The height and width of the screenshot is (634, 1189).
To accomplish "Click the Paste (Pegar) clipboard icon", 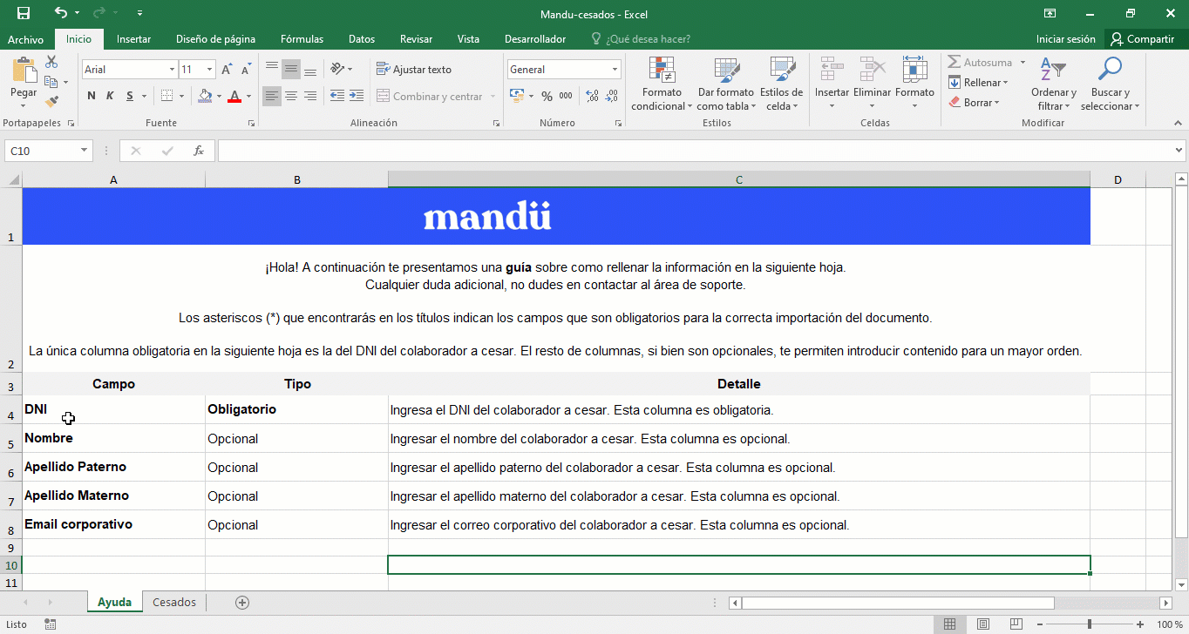I will [24, 71].
